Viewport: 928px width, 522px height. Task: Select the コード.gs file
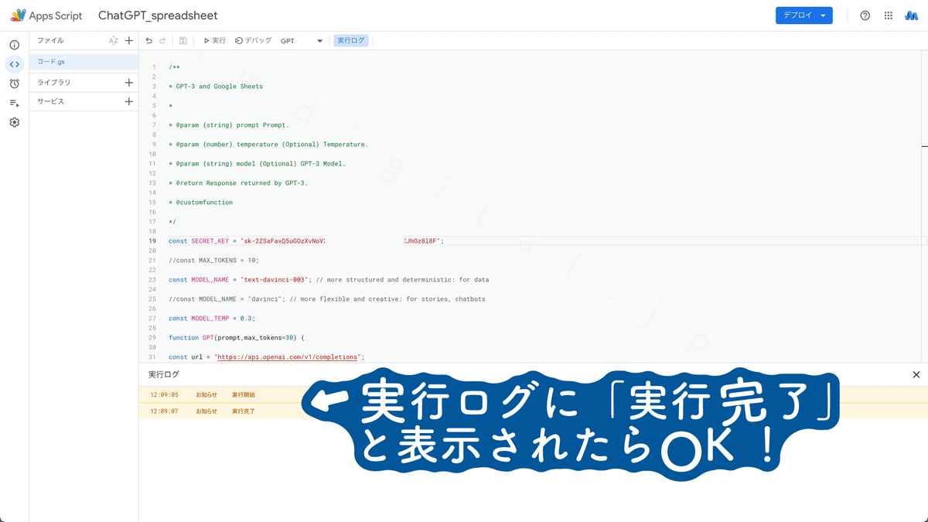click(x=84, y=61)
